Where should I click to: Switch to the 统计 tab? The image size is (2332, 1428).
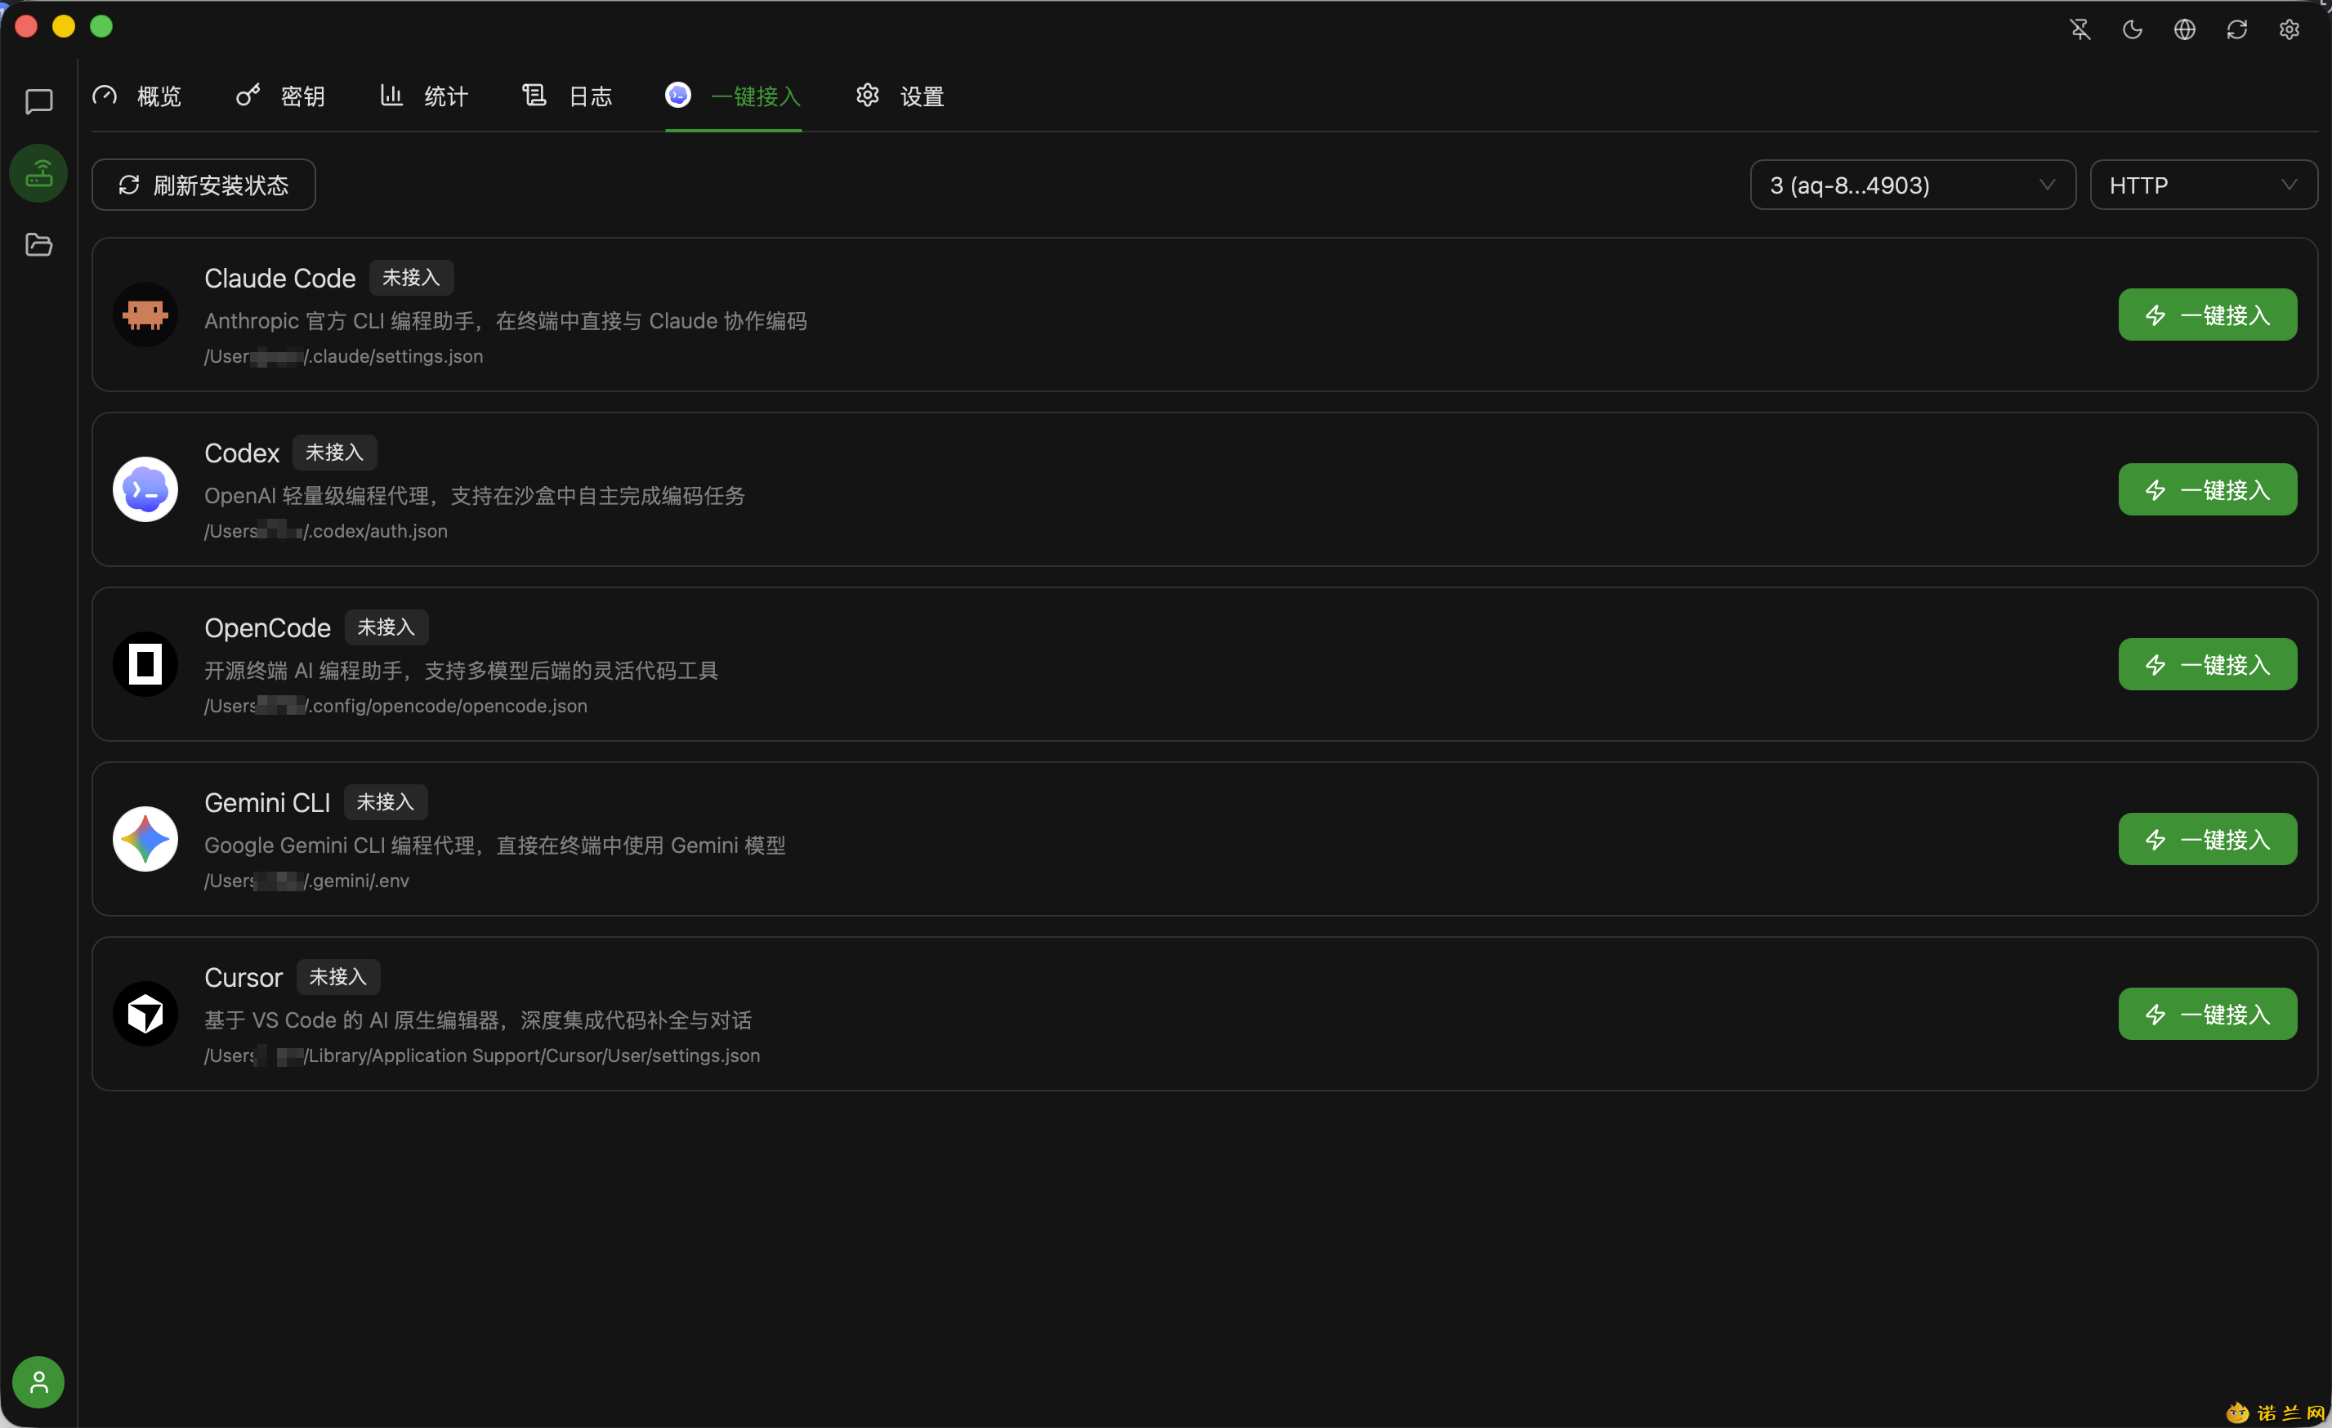tap(423, 96)
